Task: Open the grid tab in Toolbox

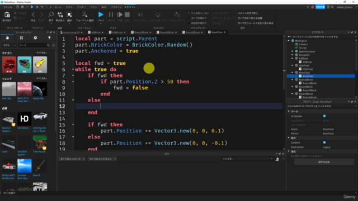Action: 21,38
